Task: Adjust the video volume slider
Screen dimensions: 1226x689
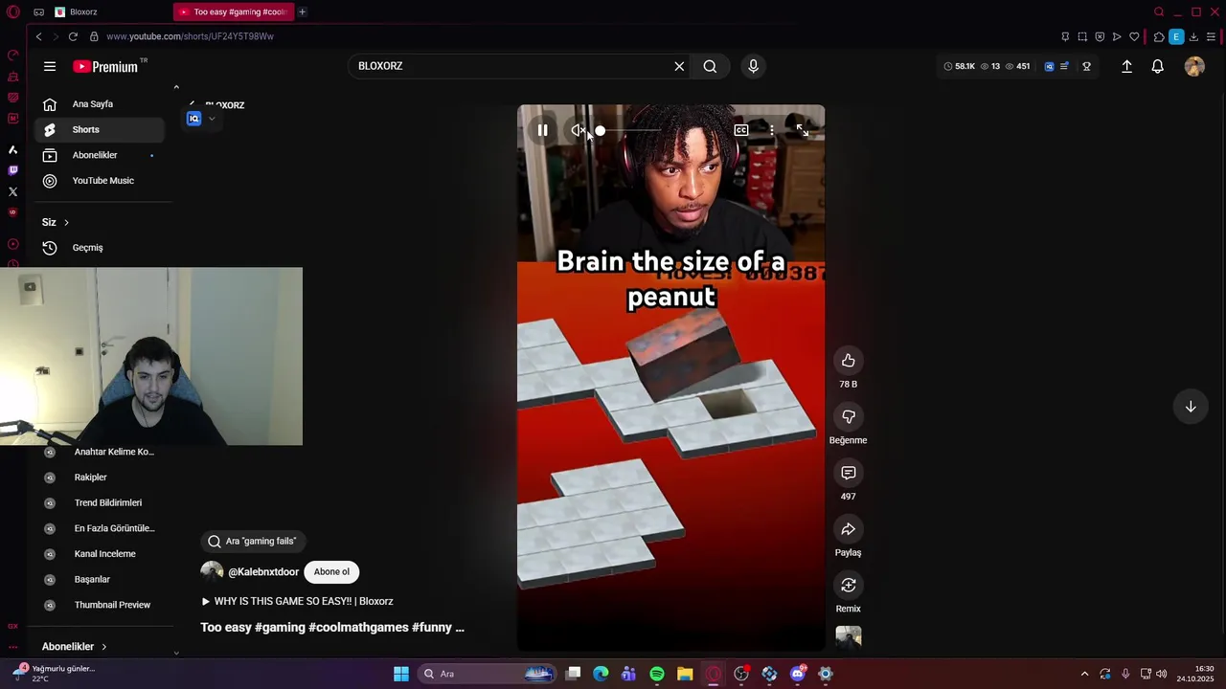Action: pyautogui.click(x=628, y=130)
